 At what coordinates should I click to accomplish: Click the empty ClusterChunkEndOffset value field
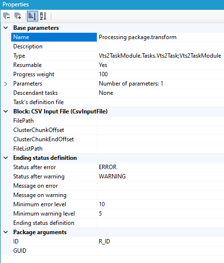[x=160, y=139]
